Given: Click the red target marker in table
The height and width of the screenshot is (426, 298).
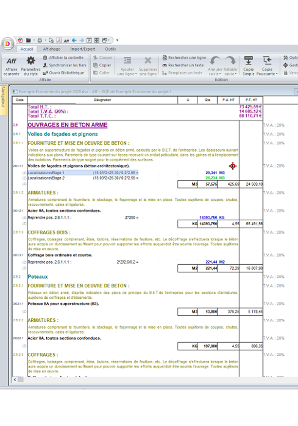Looking at the screenshot, I should click(x=233, y=166).
